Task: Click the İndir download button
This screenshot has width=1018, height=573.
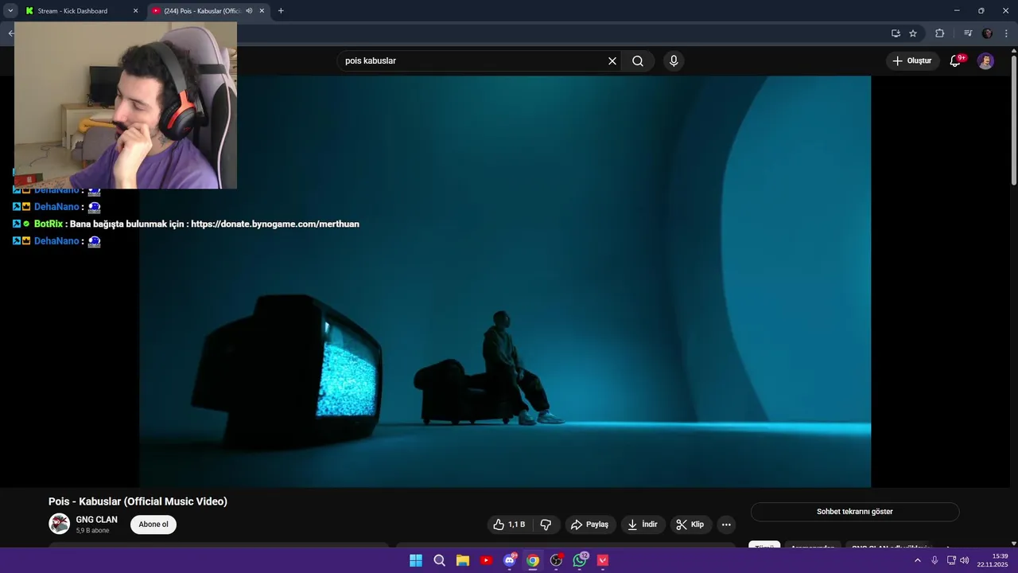Action: [x=643, y=524]
